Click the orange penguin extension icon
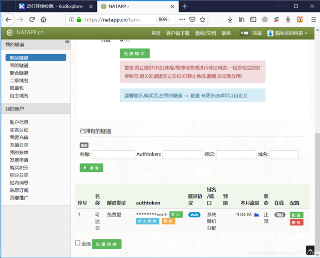Screen dimensions: 320x258 [299, 20]
